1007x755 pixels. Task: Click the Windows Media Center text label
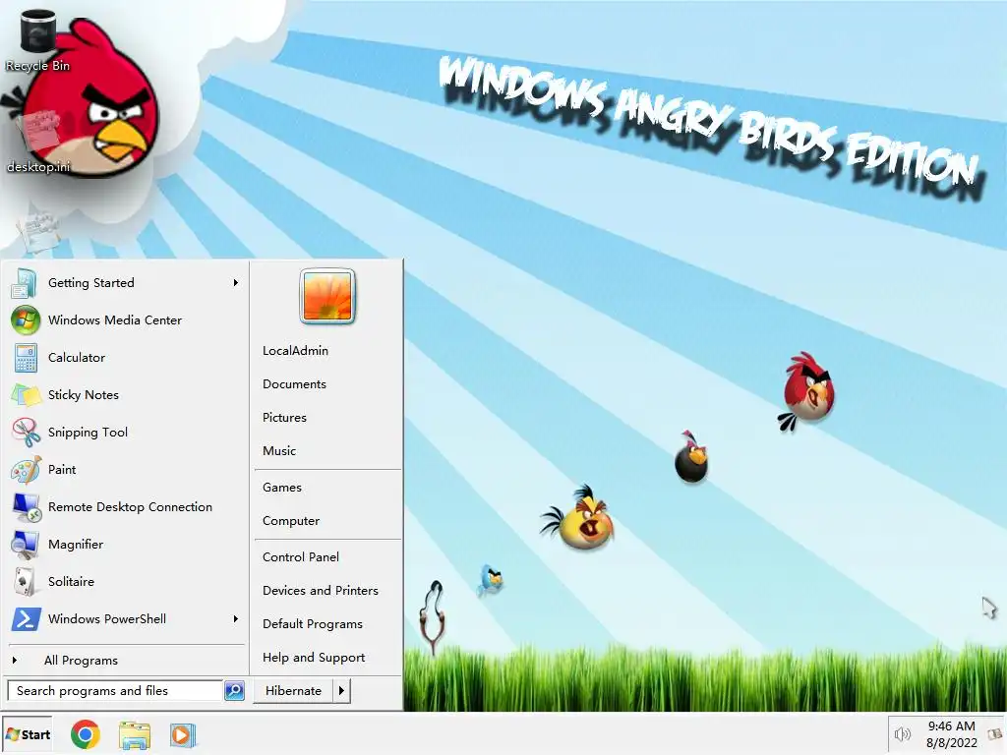tap(115, 320)
